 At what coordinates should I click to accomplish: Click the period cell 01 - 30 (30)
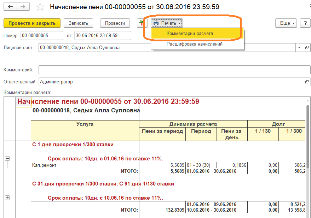click(x=201, y=165)
